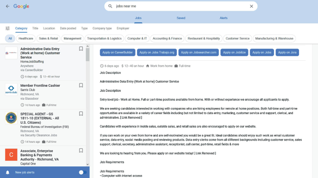Click the job list scrollbar up arrow

pos(88,46)
